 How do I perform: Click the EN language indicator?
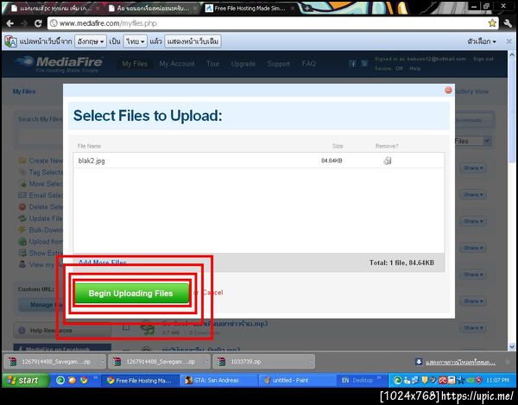pos(344,380)
